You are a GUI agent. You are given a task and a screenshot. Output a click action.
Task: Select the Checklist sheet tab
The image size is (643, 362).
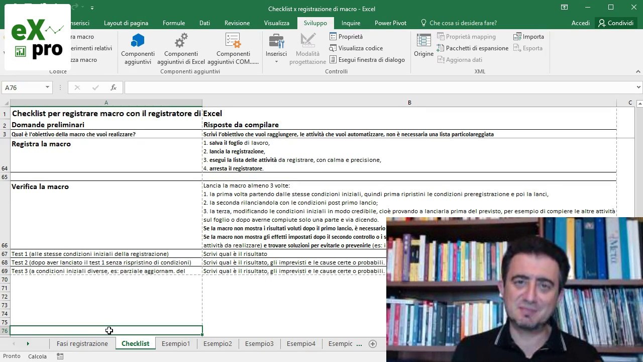[135, 344]
